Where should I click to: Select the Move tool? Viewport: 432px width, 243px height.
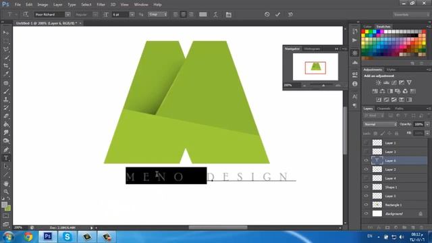point(6,32)
